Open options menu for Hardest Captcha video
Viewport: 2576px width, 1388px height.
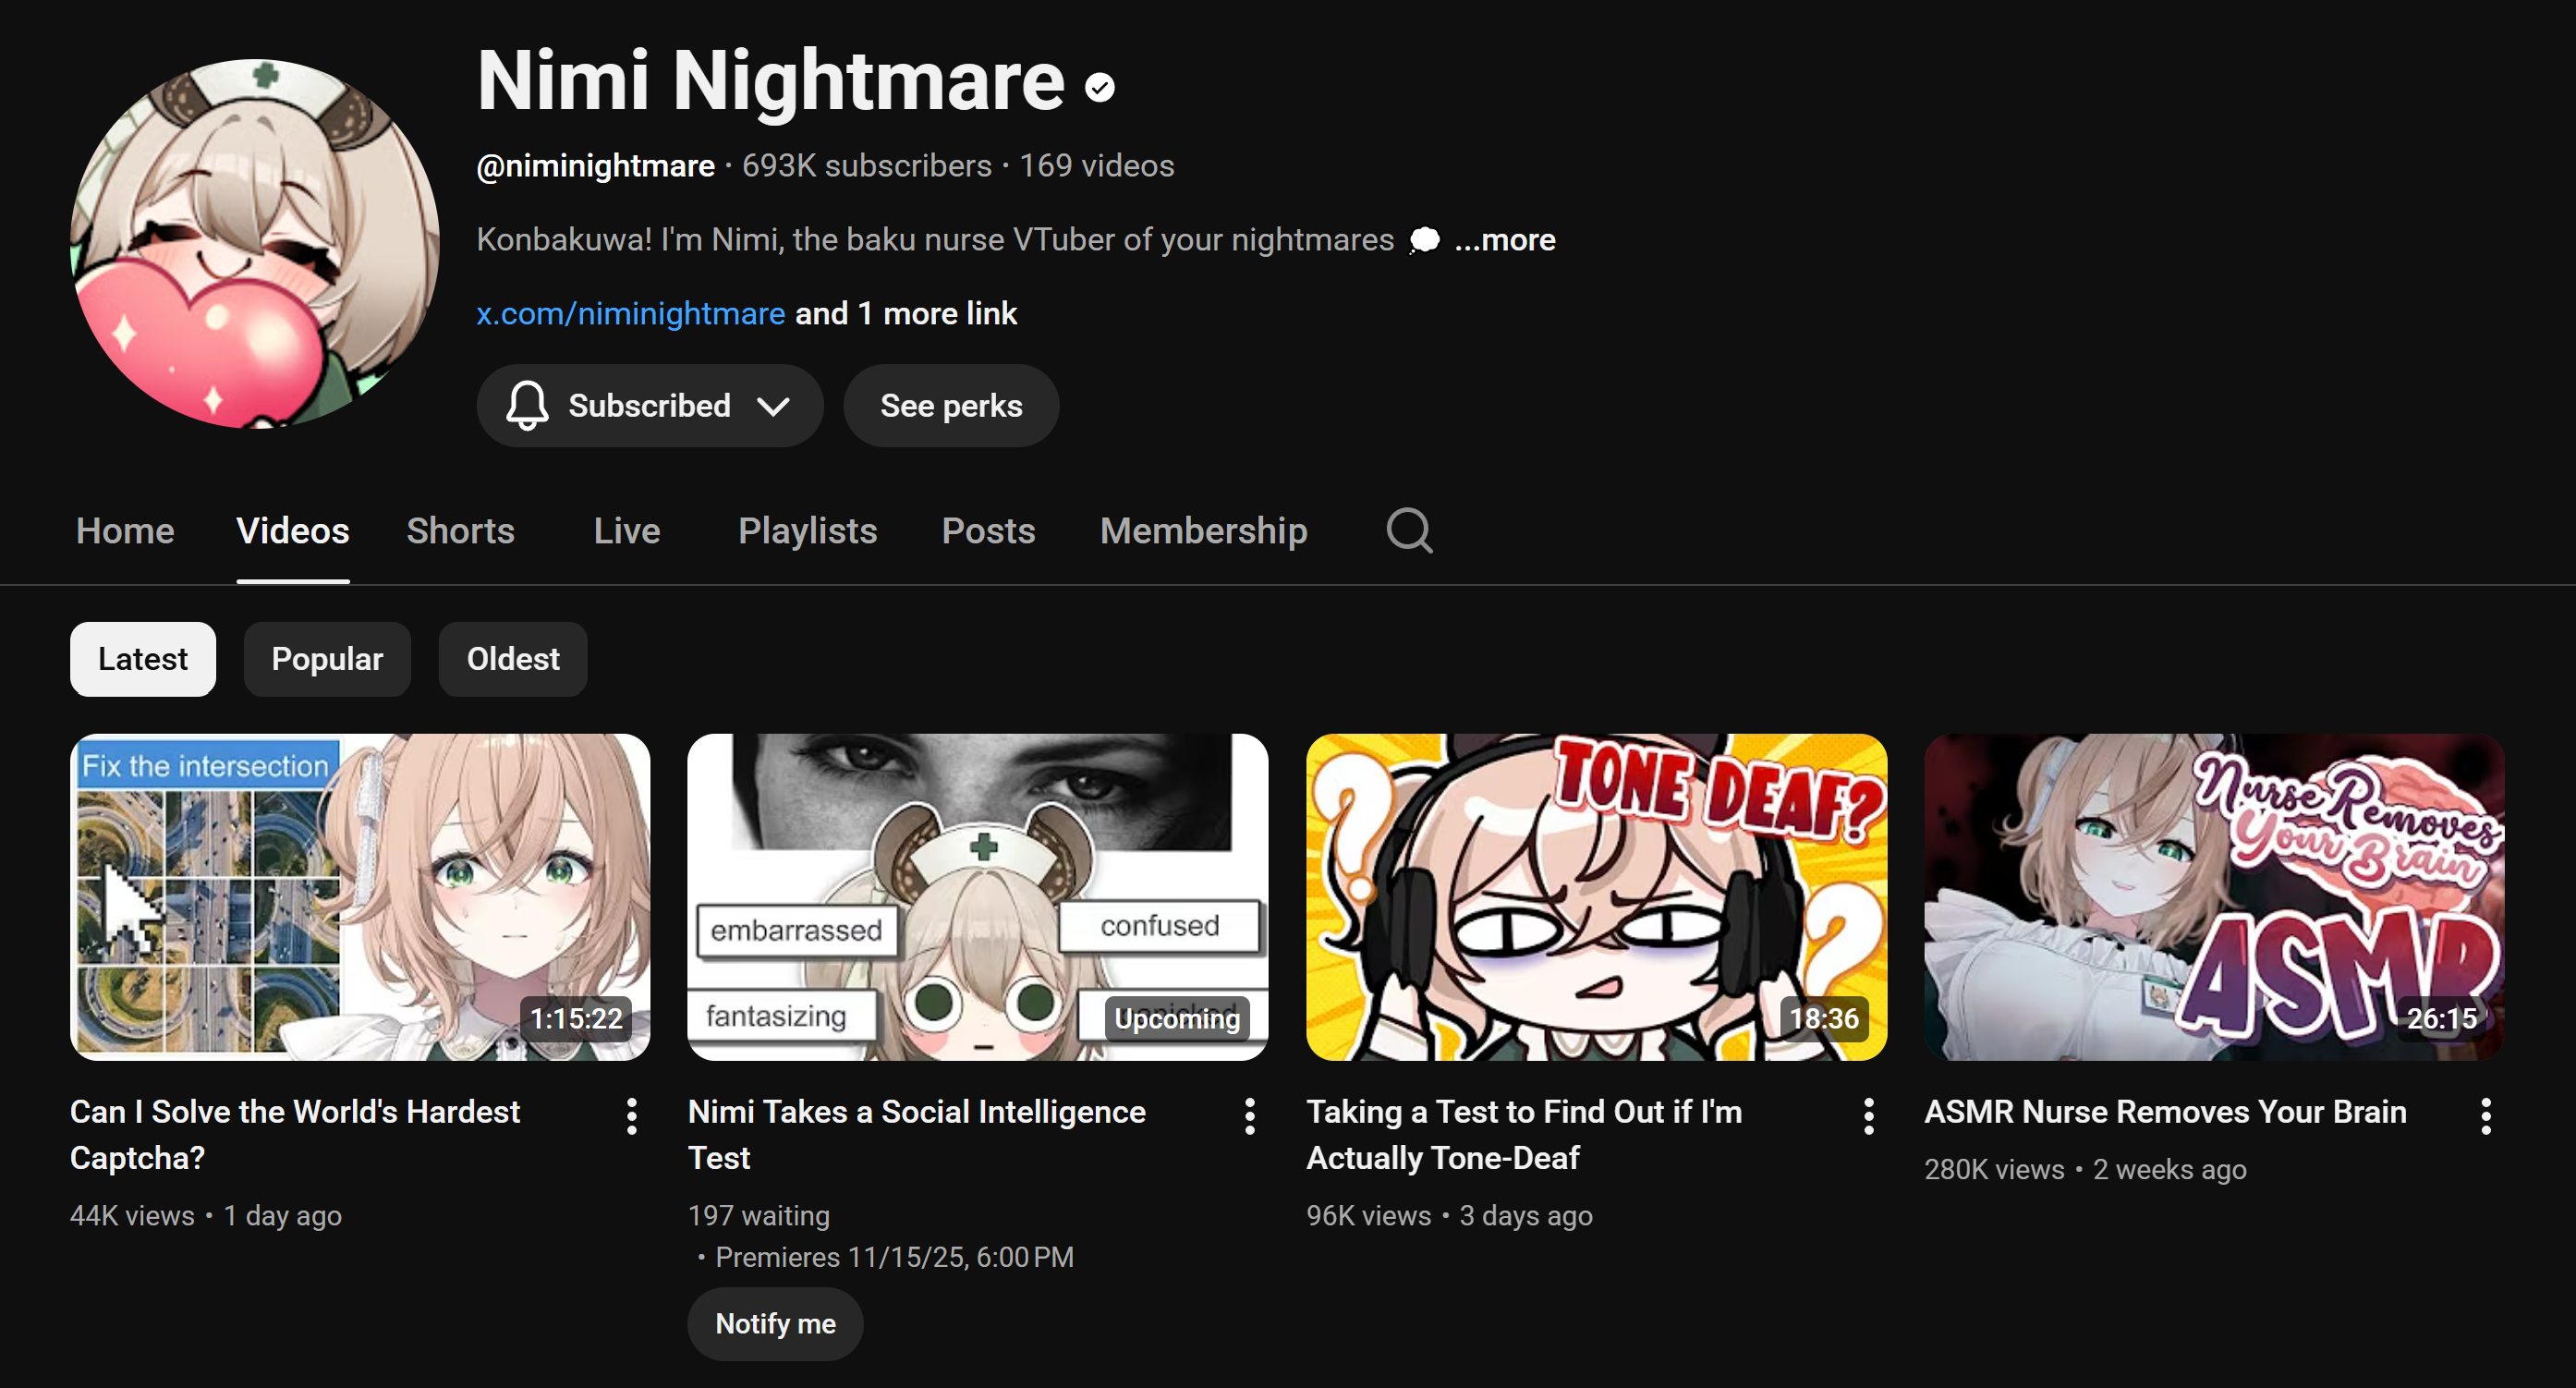point(631,1115)
